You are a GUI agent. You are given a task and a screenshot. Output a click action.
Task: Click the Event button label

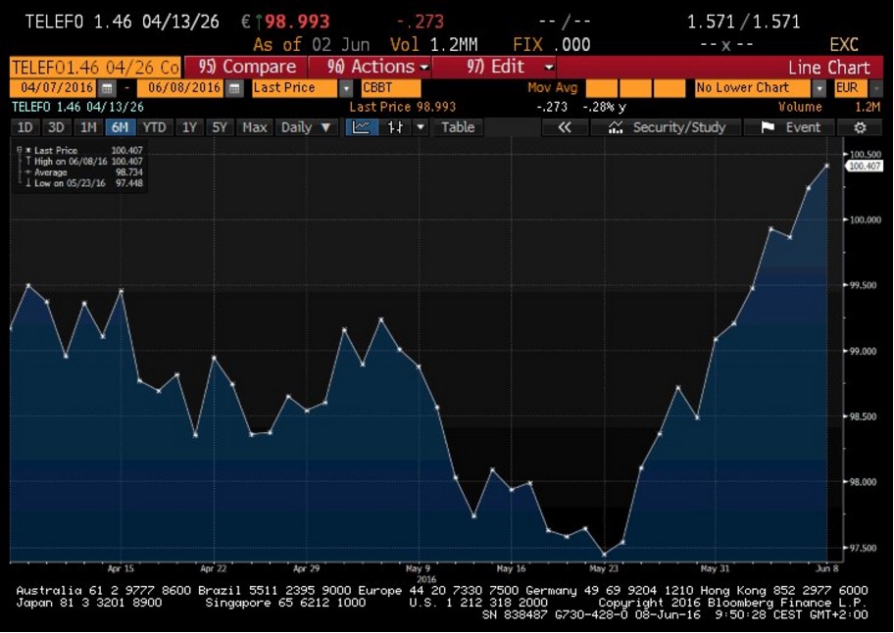coord(804,127)
